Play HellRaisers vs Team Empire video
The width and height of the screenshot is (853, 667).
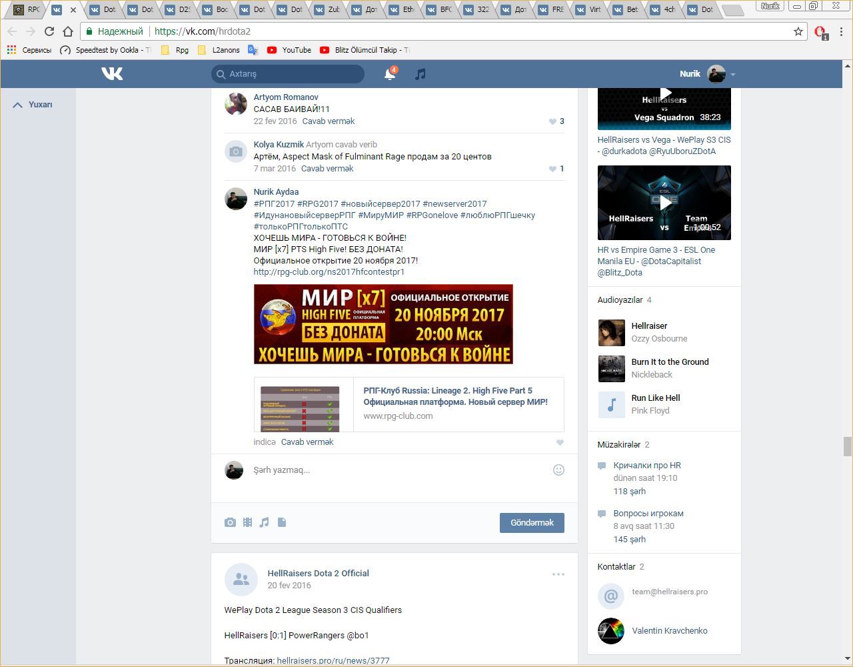(x=664, y=203)
